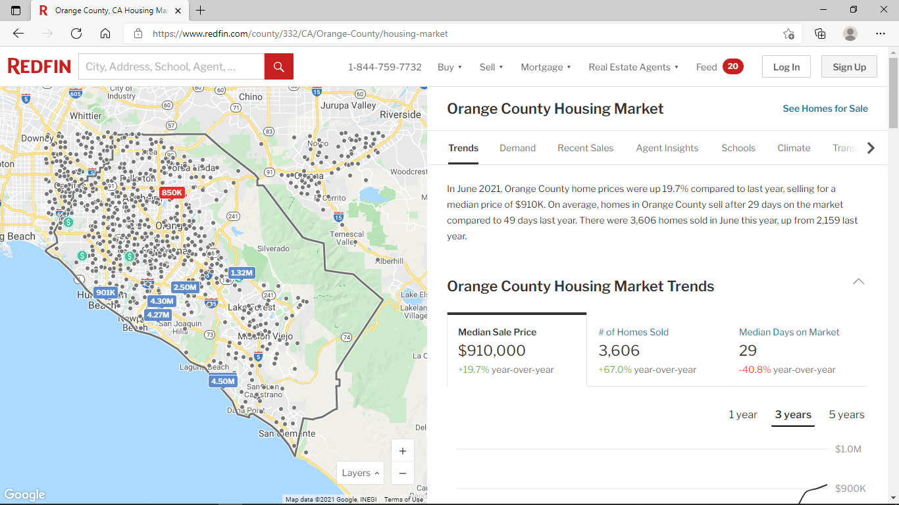899x505 pixels.
Task: Call the 1-844-759-7732 phone link
Action: pyautogui.click(x=385, y=67)
